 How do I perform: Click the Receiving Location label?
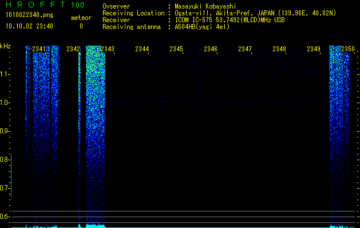click(133, 13)
